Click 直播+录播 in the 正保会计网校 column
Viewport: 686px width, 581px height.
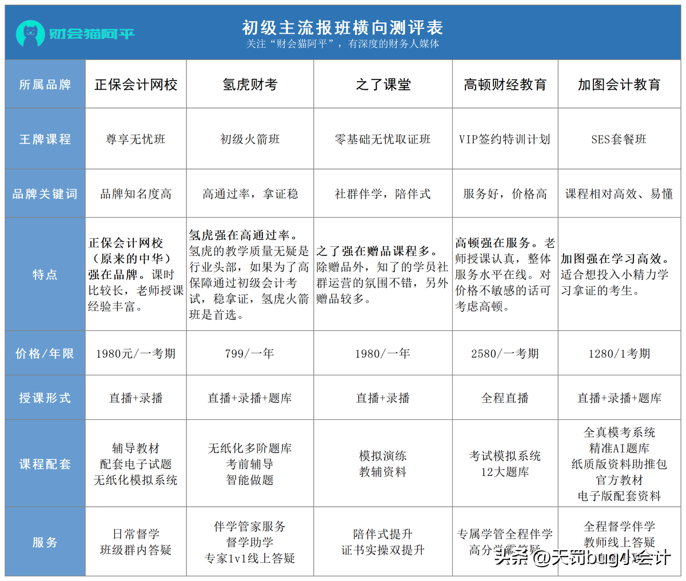tap(136, 398)
